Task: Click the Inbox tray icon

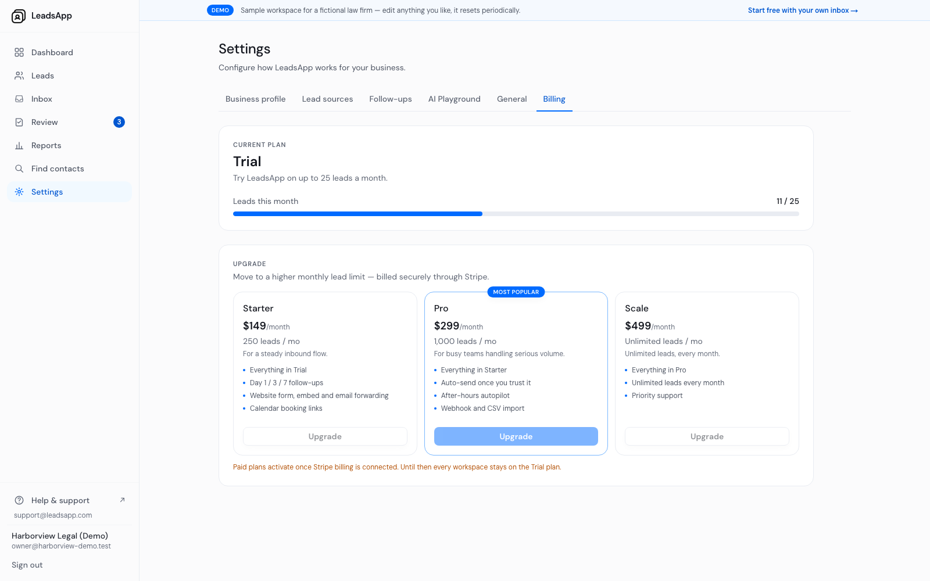Action: [19, 99]
